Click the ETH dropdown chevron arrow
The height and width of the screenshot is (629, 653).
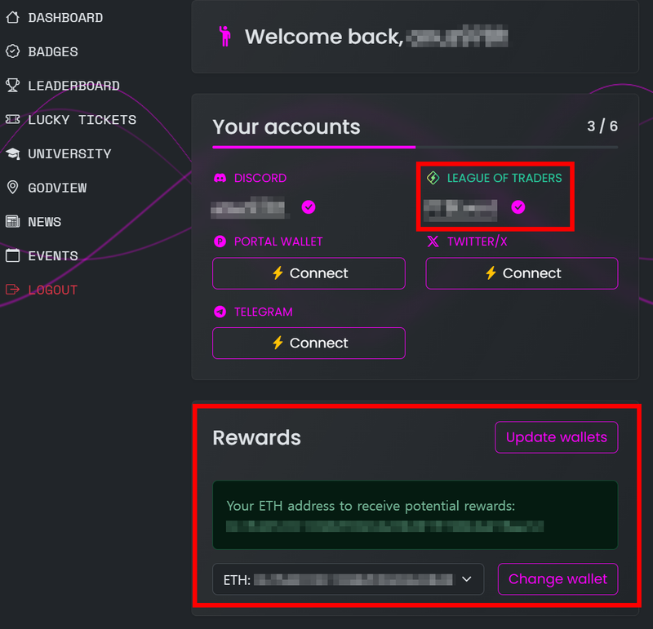pyautogui.click(x=467, y=579)
